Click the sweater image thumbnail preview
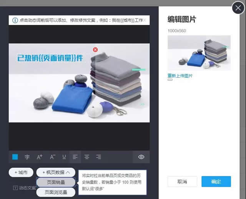This screenshot has width=246, height=199. (x=199, y=53)
